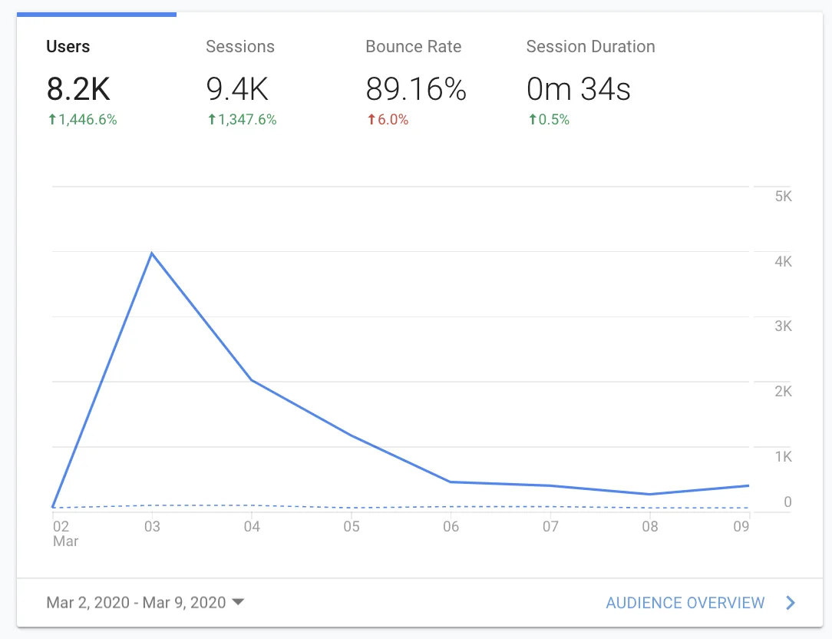The width and height of the screenshot is (832, 639).
Task: Click the green up arrow under Users
Action: point(52,120)
